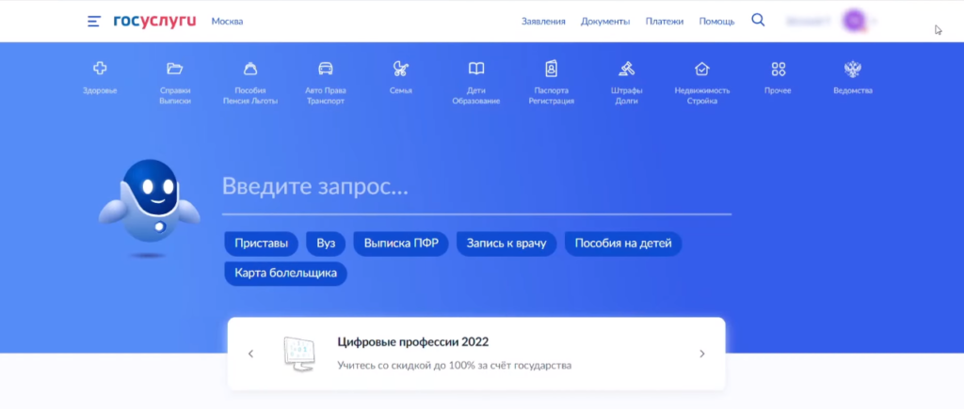Image resolution: width=964 pixels, height=409 pixels.
Task: Select the Пособия на детей chip
Action: point(623,244)
